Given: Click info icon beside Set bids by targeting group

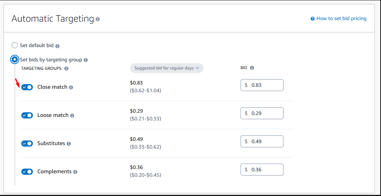Looking at the screenshot, I should point(85,60).
